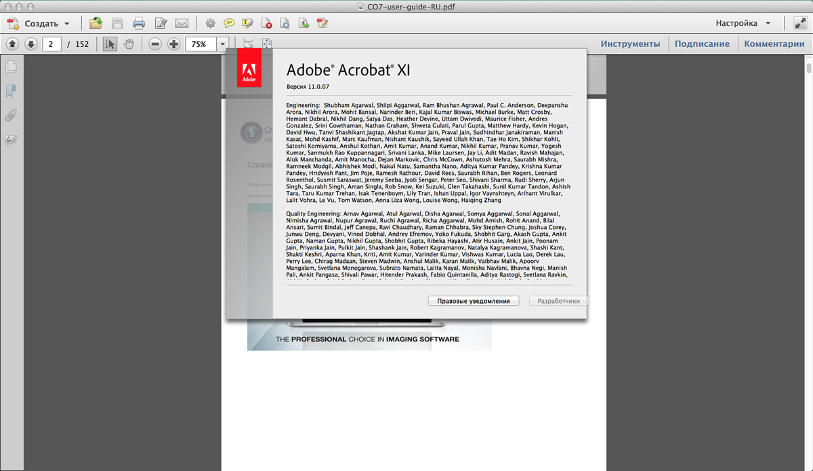
Task: Click the envelope email icon in the toolbar
Action: (182, 24)
